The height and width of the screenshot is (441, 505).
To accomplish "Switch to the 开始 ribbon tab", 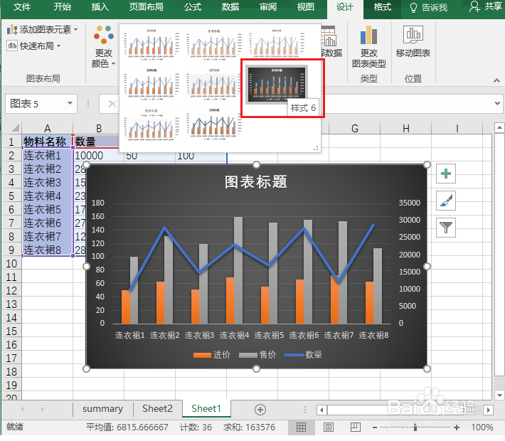I will [x=62, y=7].
